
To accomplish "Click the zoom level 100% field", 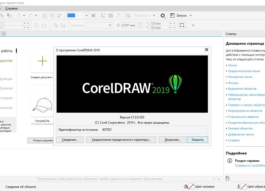I will [75, 16].
